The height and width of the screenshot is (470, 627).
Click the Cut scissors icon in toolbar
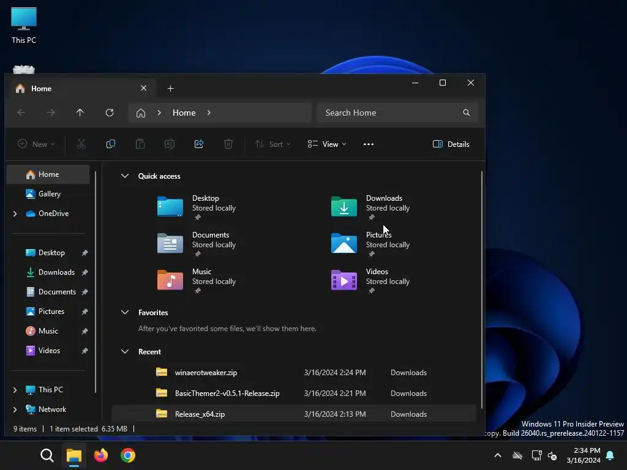(81, 144)
